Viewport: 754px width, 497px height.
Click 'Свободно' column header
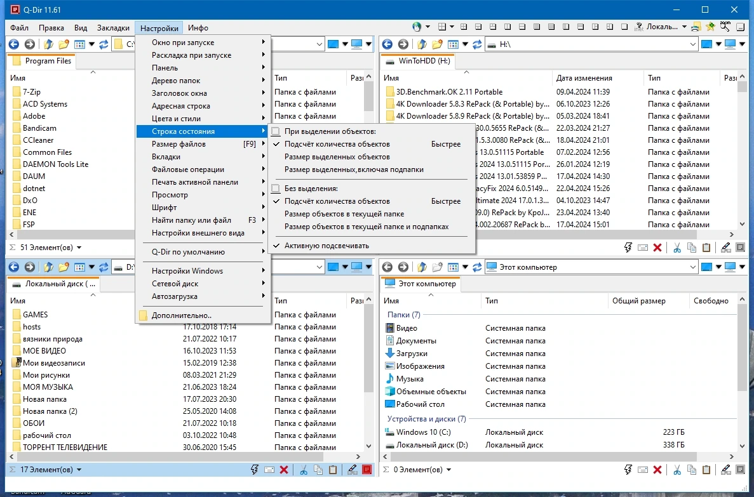pyautogui.click(x=711, y=301)
